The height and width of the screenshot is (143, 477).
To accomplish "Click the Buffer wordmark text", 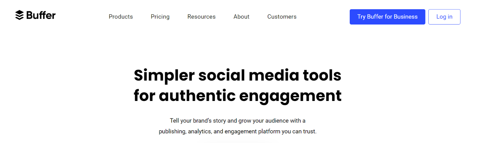I will point(41,15).
